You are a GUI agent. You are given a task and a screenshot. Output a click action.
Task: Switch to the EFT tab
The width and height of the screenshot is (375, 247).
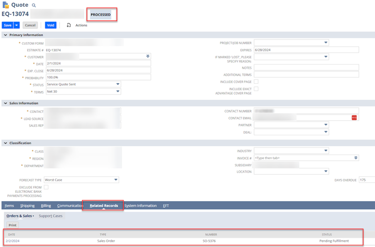pos(166,206)
